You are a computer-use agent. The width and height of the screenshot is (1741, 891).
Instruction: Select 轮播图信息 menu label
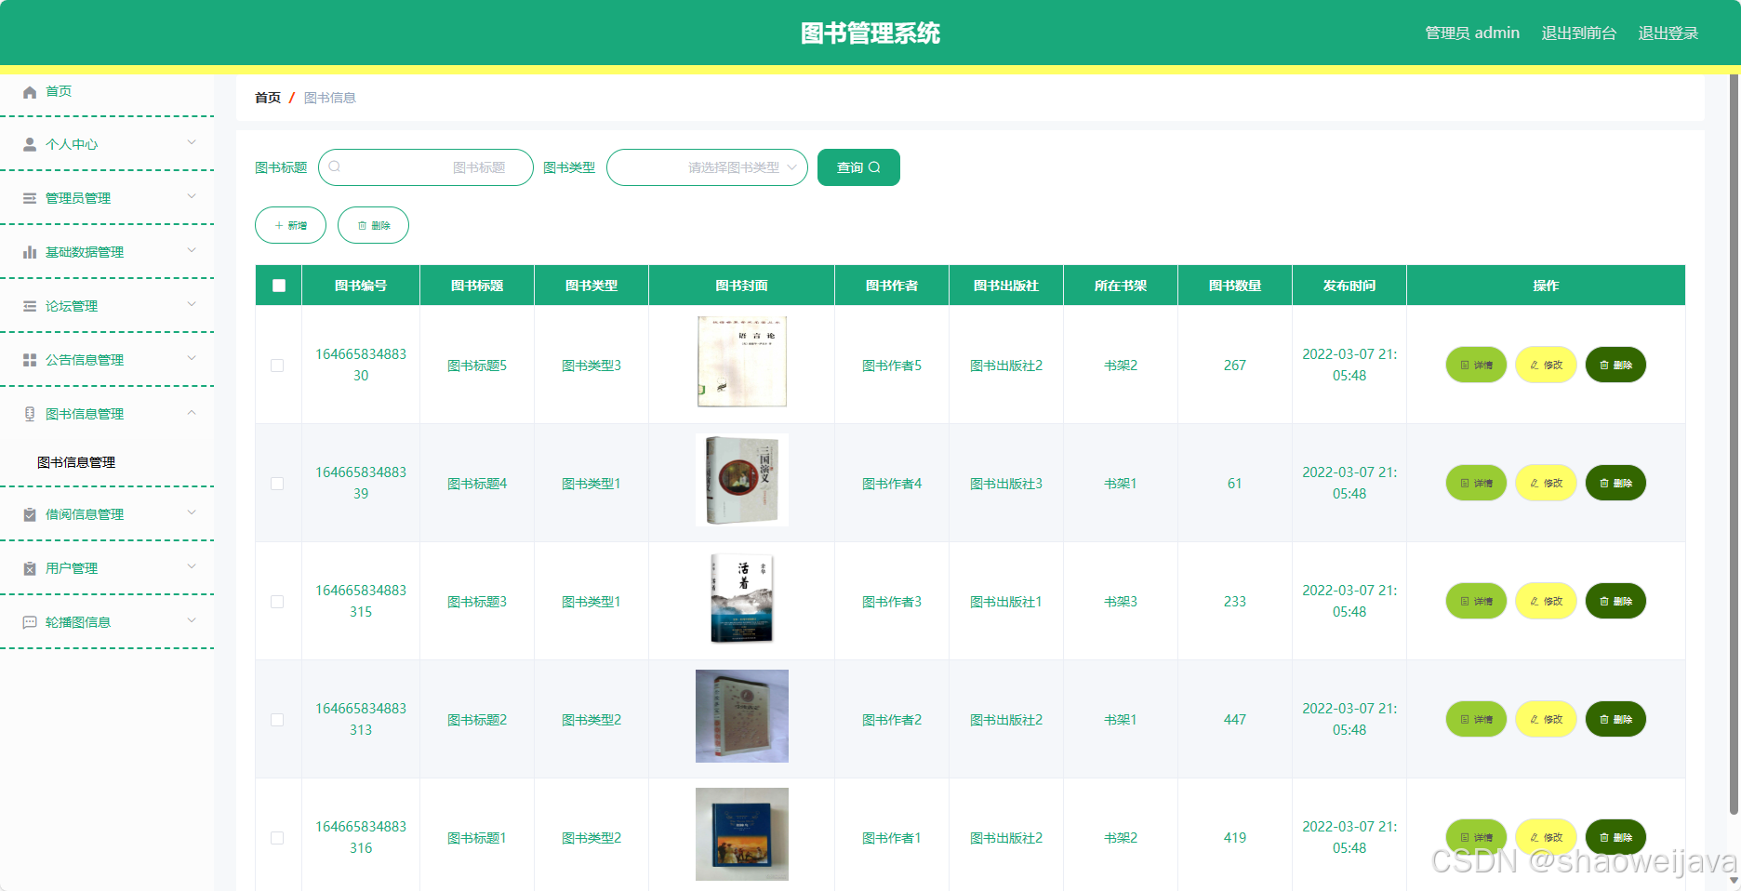(78, 622)
